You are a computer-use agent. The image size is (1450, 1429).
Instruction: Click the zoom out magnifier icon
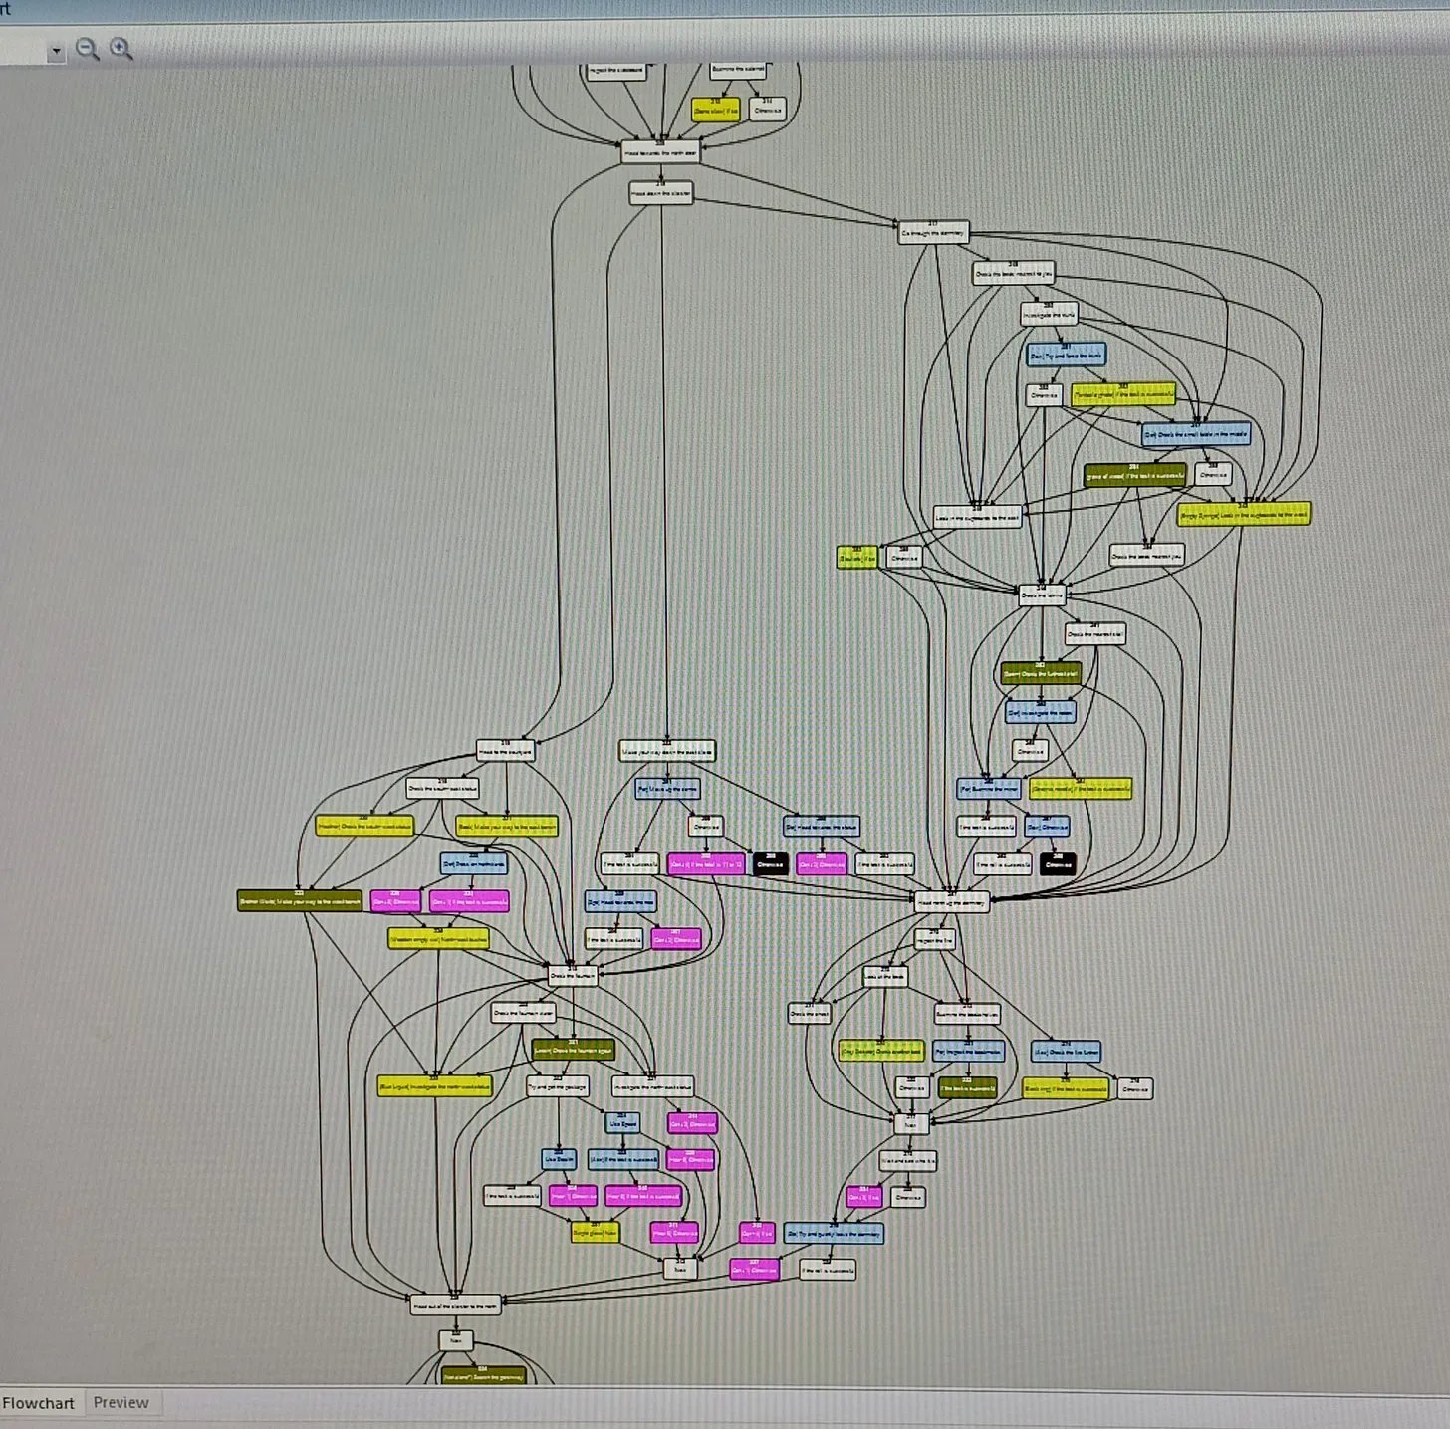pos(88,49)
